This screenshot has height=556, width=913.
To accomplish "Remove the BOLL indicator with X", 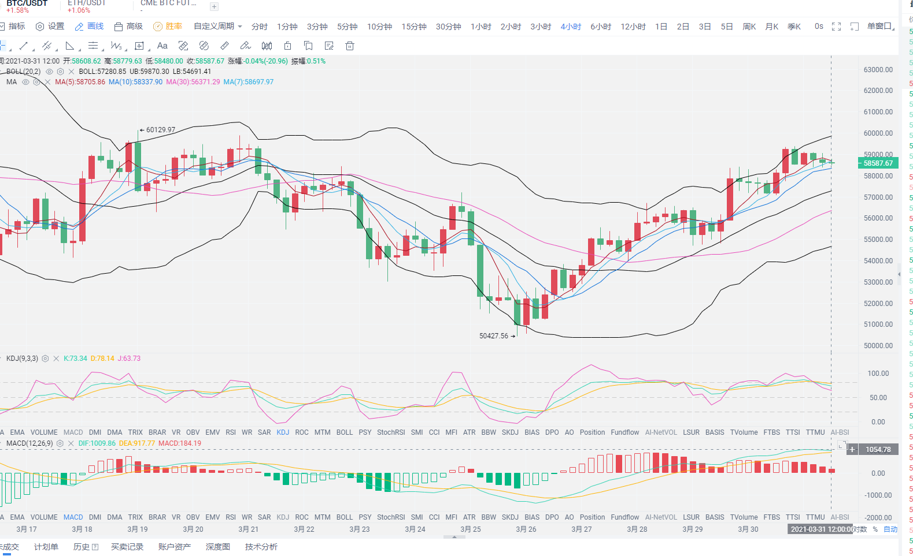I will tap(71, 72).
